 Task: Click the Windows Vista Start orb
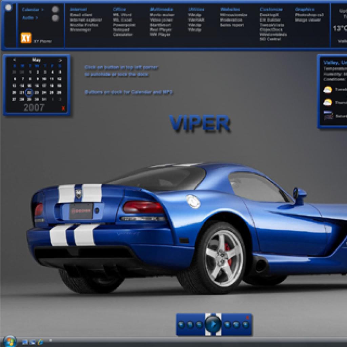(9, 341)
